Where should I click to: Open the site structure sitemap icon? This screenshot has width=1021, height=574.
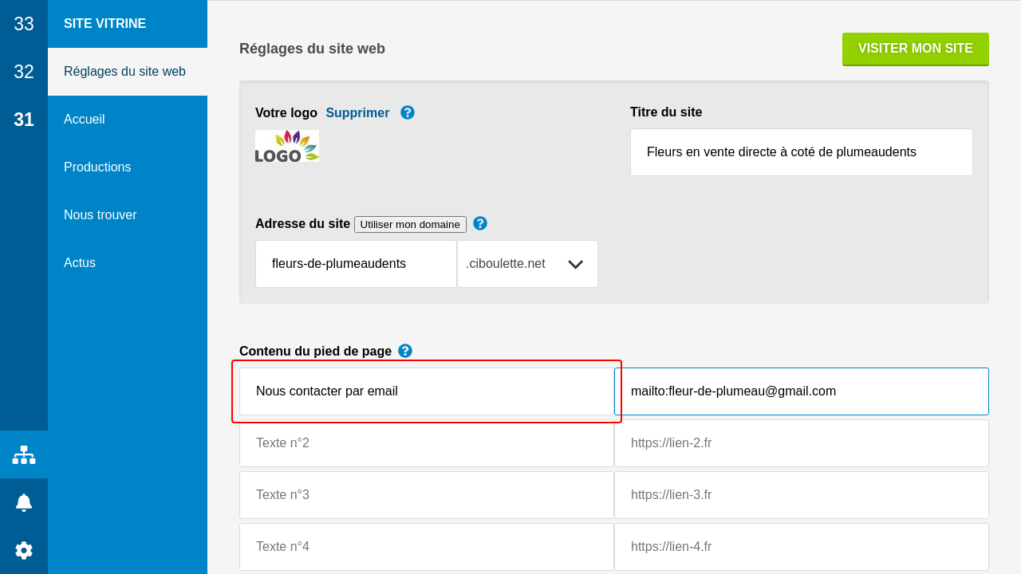(x=24, y=454)
